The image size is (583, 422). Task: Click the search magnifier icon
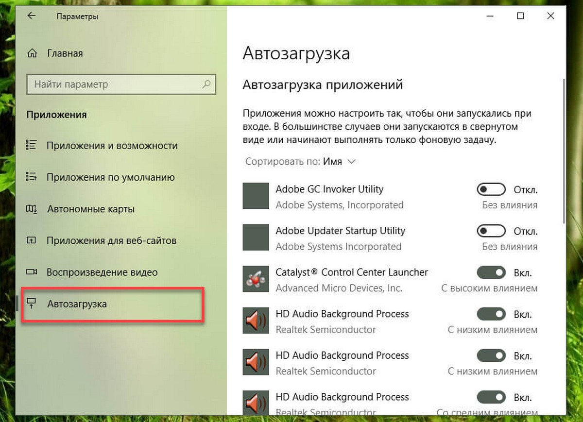click(206, 84)
